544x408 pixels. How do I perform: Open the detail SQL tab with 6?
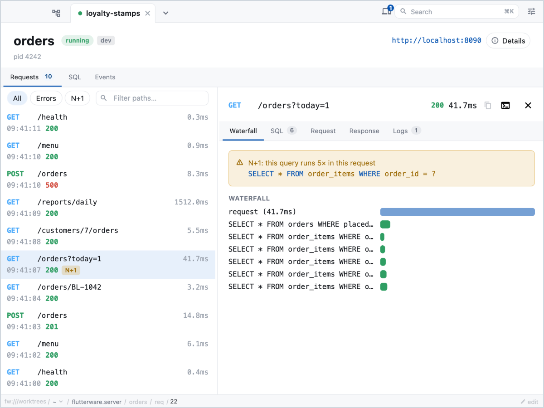283,131
